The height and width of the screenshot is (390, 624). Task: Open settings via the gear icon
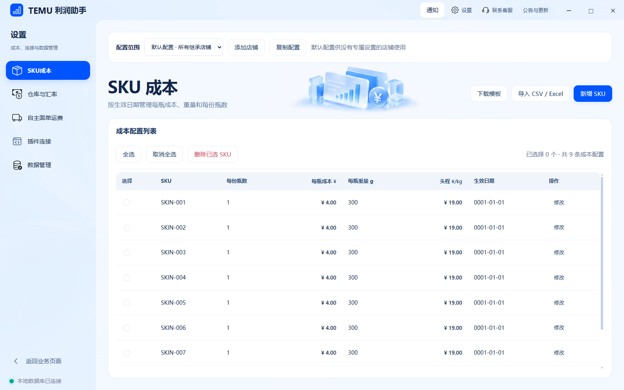(x=455, y=10)
